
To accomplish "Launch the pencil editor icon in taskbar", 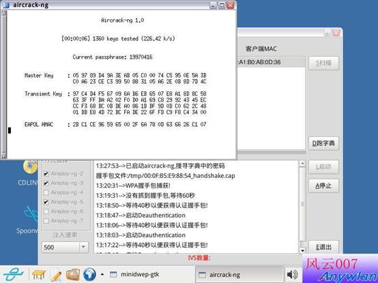I will 56,275.
